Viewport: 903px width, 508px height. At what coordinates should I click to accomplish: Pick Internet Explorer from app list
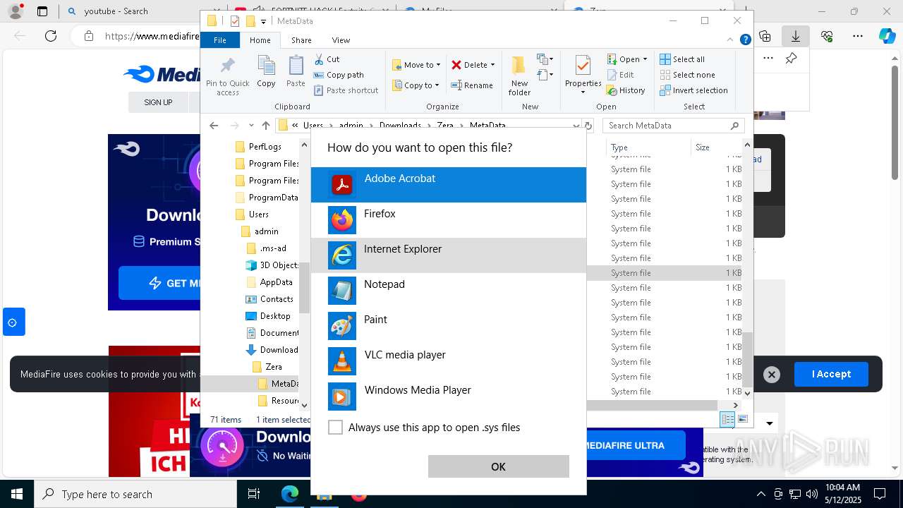[x=448, y=255]
